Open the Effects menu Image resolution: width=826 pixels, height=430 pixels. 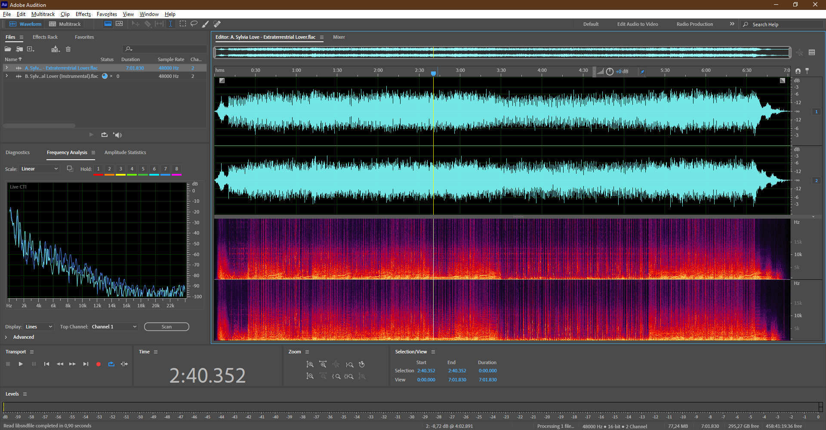pos(83,14)
